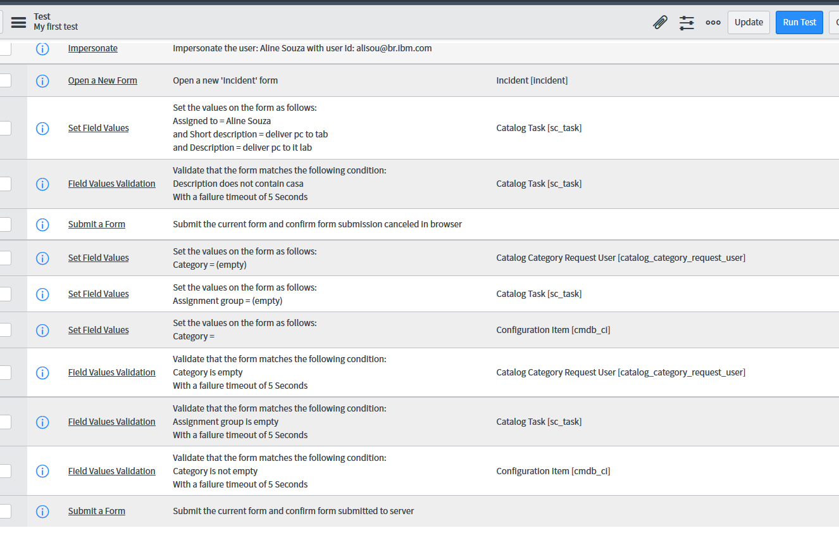Click info icon for the Assigned to Aline Souza step
The image size is (839, 535).
(x=42, y=128)
